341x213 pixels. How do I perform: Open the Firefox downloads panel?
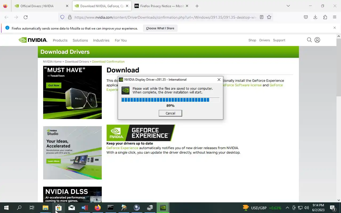[x=315, y=17]
